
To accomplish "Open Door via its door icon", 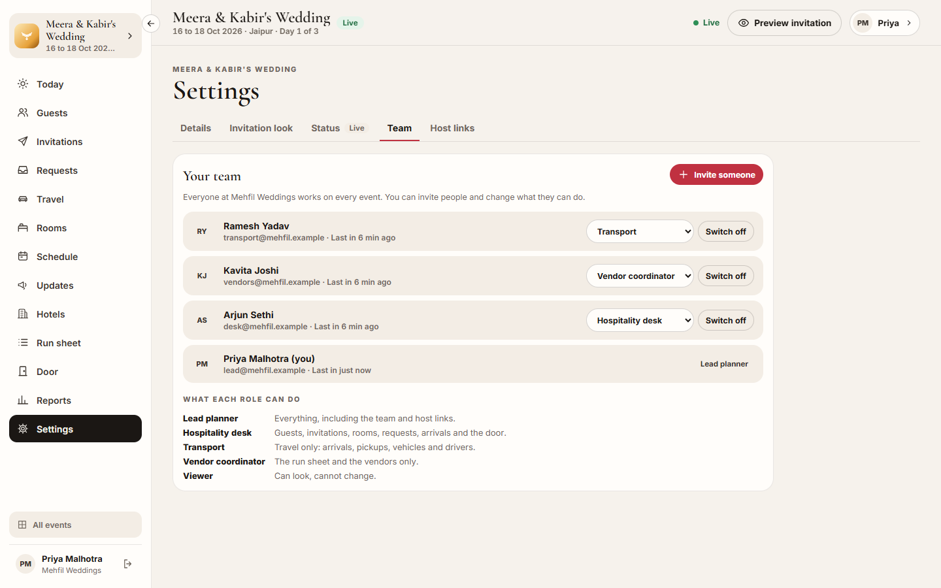I will click(x=23, y=372).
